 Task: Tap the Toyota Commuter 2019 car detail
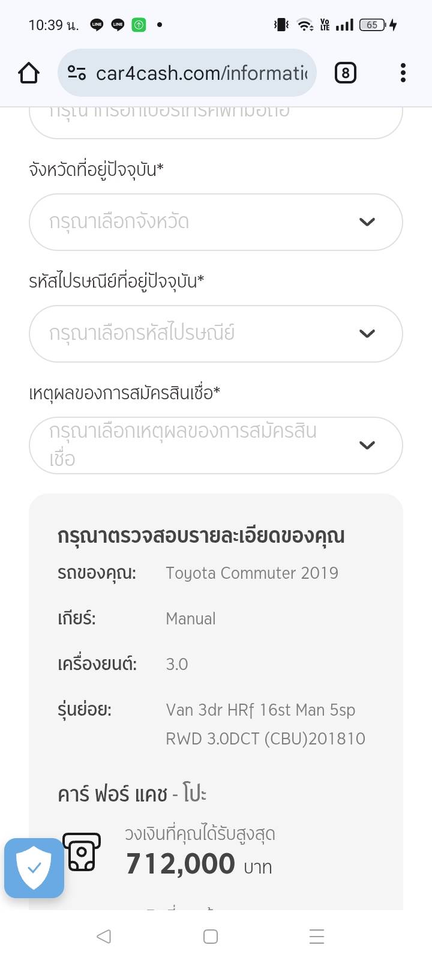point(252,573)
